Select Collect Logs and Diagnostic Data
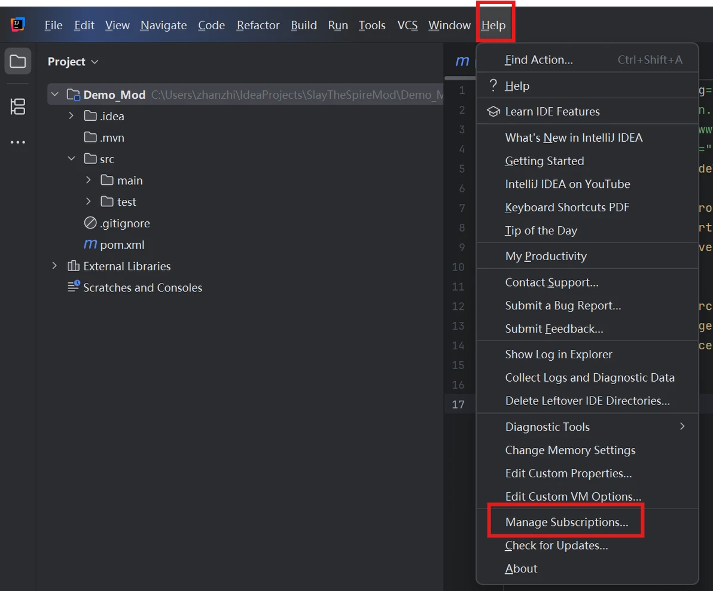Viewport: 713px width, 591px height. [x=587, y=377]
